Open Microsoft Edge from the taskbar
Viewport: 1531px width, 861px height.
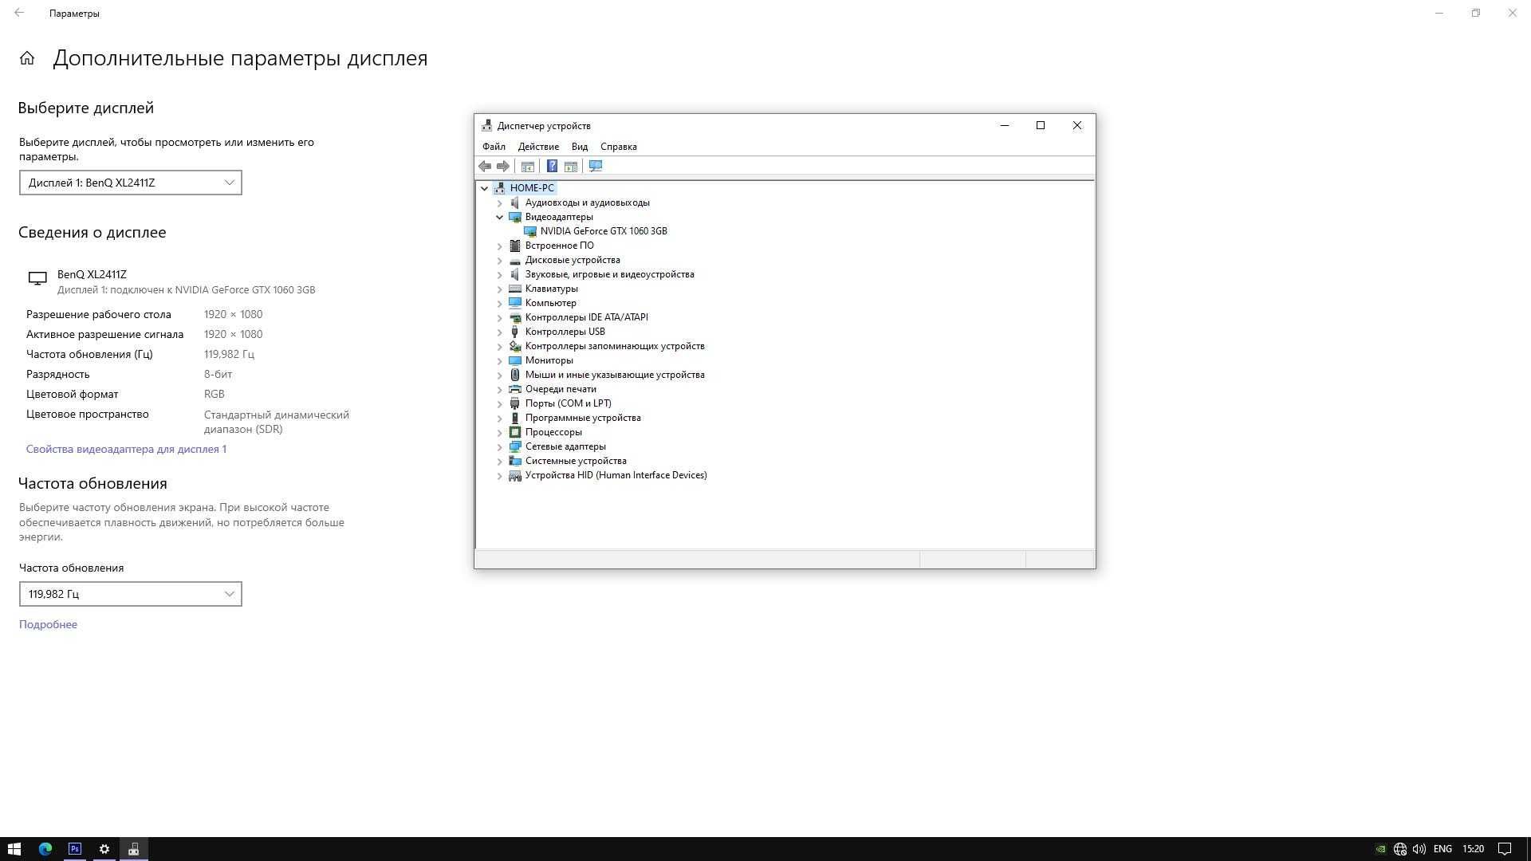tap(45, 849)
